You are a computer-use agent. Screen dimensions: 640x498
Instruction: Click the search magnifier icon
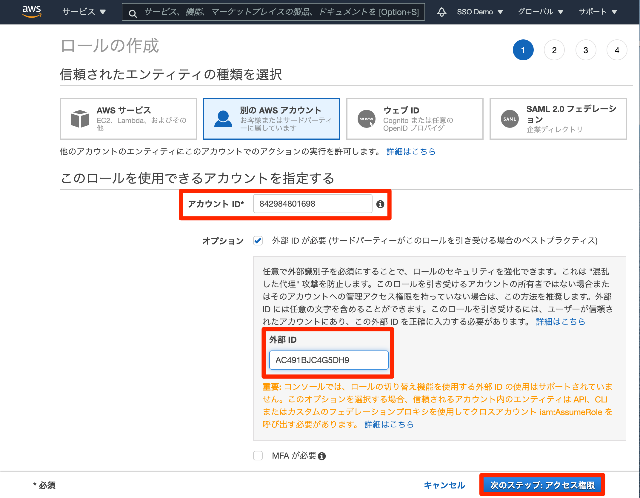(133, 13)
